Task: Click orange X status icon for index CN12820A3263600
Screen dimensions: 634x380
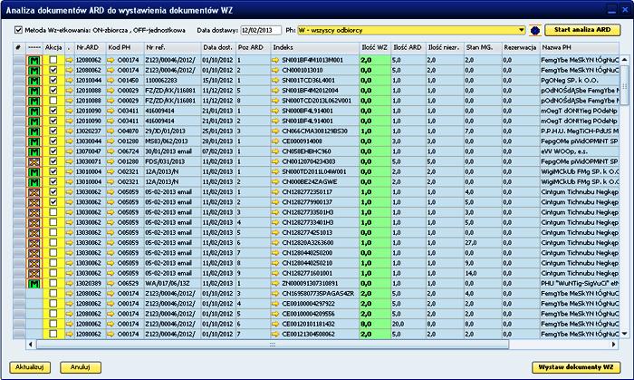Action: tap(34, 243)
